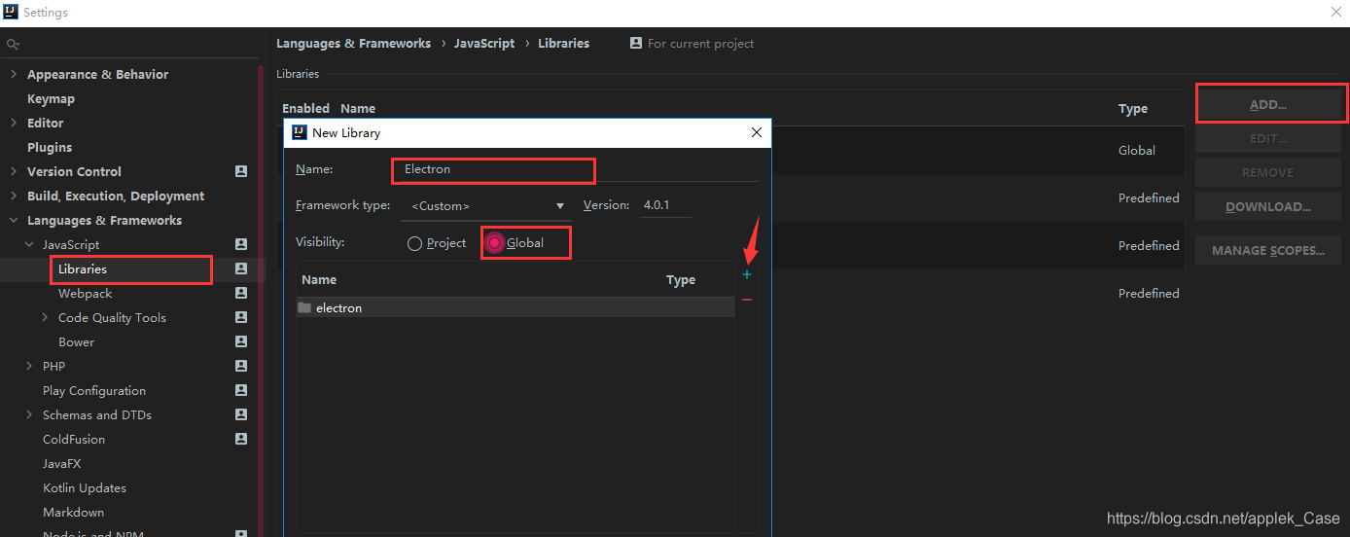The width and height of the screenshot is (1350, 537).
Task: Click the project icon beside Play Configuration
Action: pyautogui.click(x=241, y=390)
